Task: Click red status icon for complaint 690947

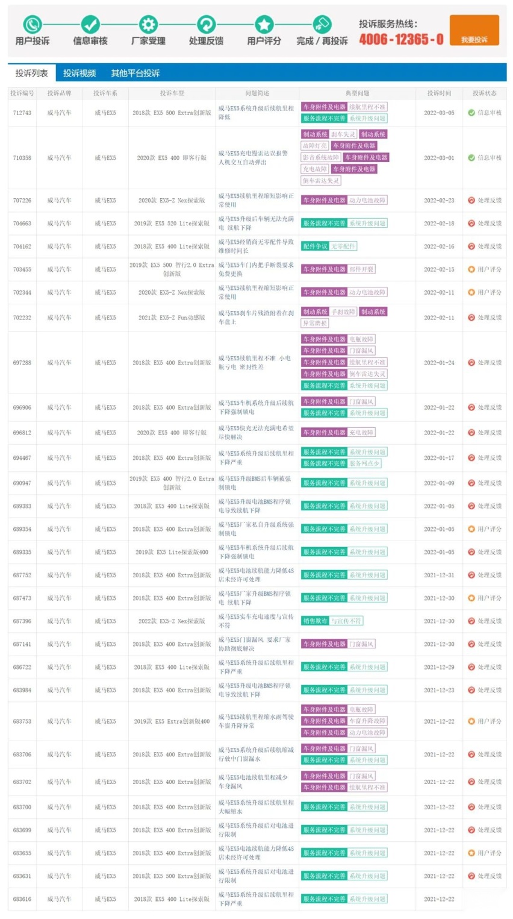Action: coord(471,483)
